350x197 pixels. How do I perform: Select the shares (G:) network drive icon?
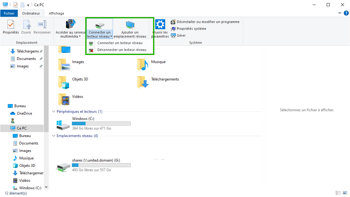coord(63,167)
